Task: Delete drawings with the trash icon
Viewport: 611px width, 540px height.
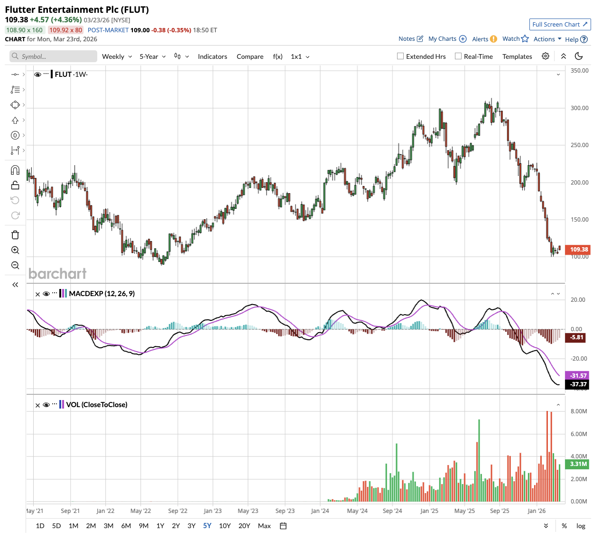Action: pyautogui.click(x=15, y=235)
